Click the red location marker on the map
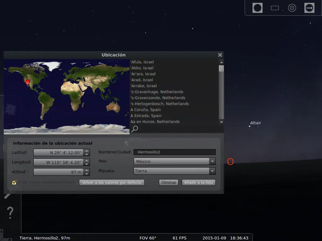322x241 pixels. [27, 82]
